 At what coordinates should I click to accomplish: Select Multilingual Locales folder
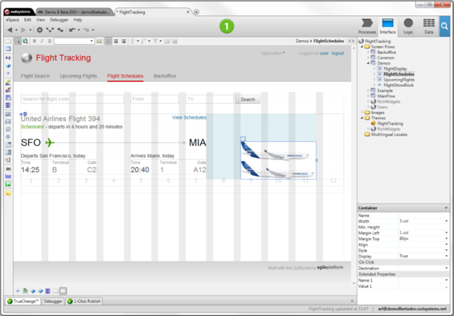pos(389,135)
